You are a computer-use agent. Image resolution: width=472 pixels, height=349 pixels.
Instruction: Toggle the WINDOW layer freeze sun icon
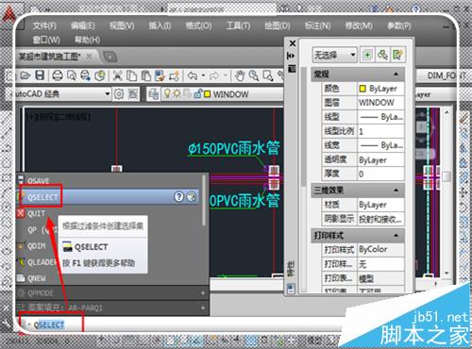click(x=177, y=93)
